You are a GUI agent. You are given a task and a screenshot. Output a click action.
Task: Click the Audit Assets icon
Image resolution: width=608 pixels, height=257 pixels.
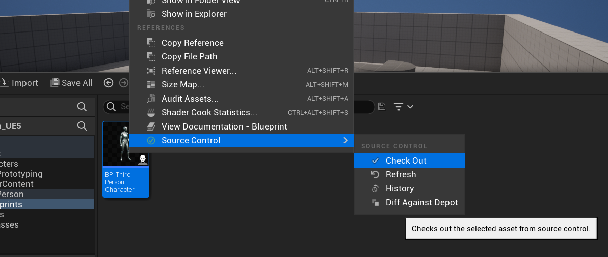coord(151,99)
